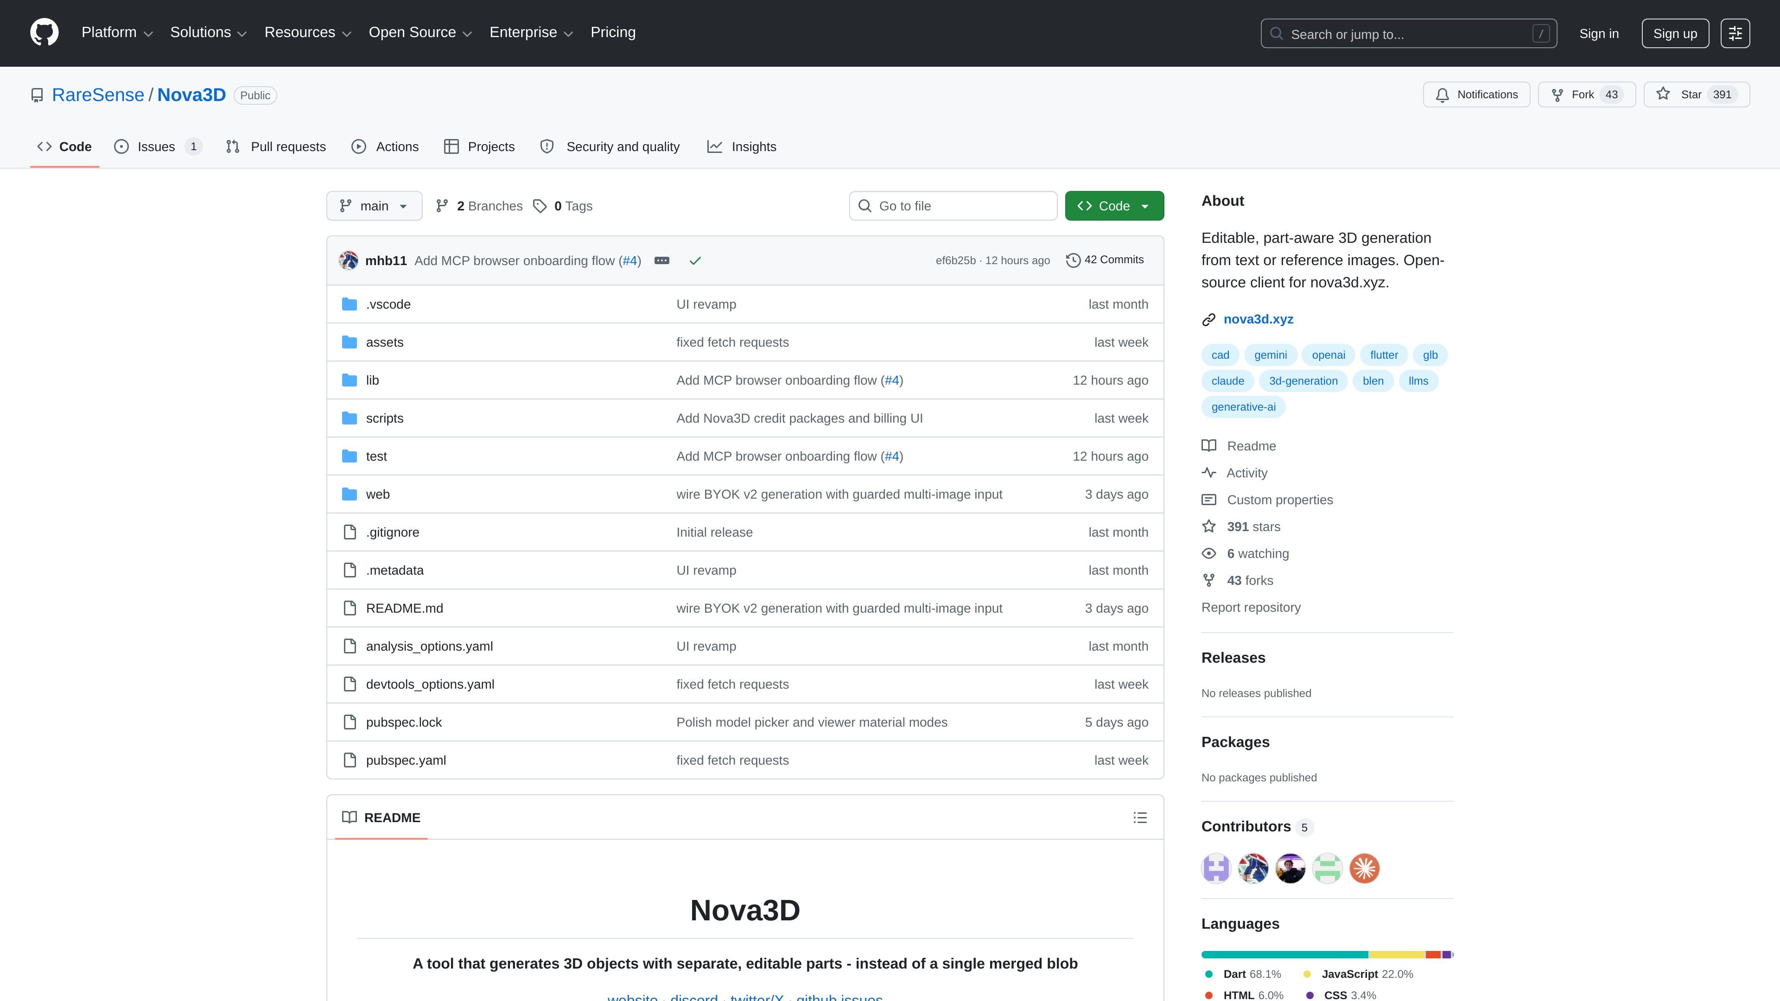This screenshot has width=1780, height=1001.
Task: Expand the green Code dropdown button
Action: (x=1114, y=206)
